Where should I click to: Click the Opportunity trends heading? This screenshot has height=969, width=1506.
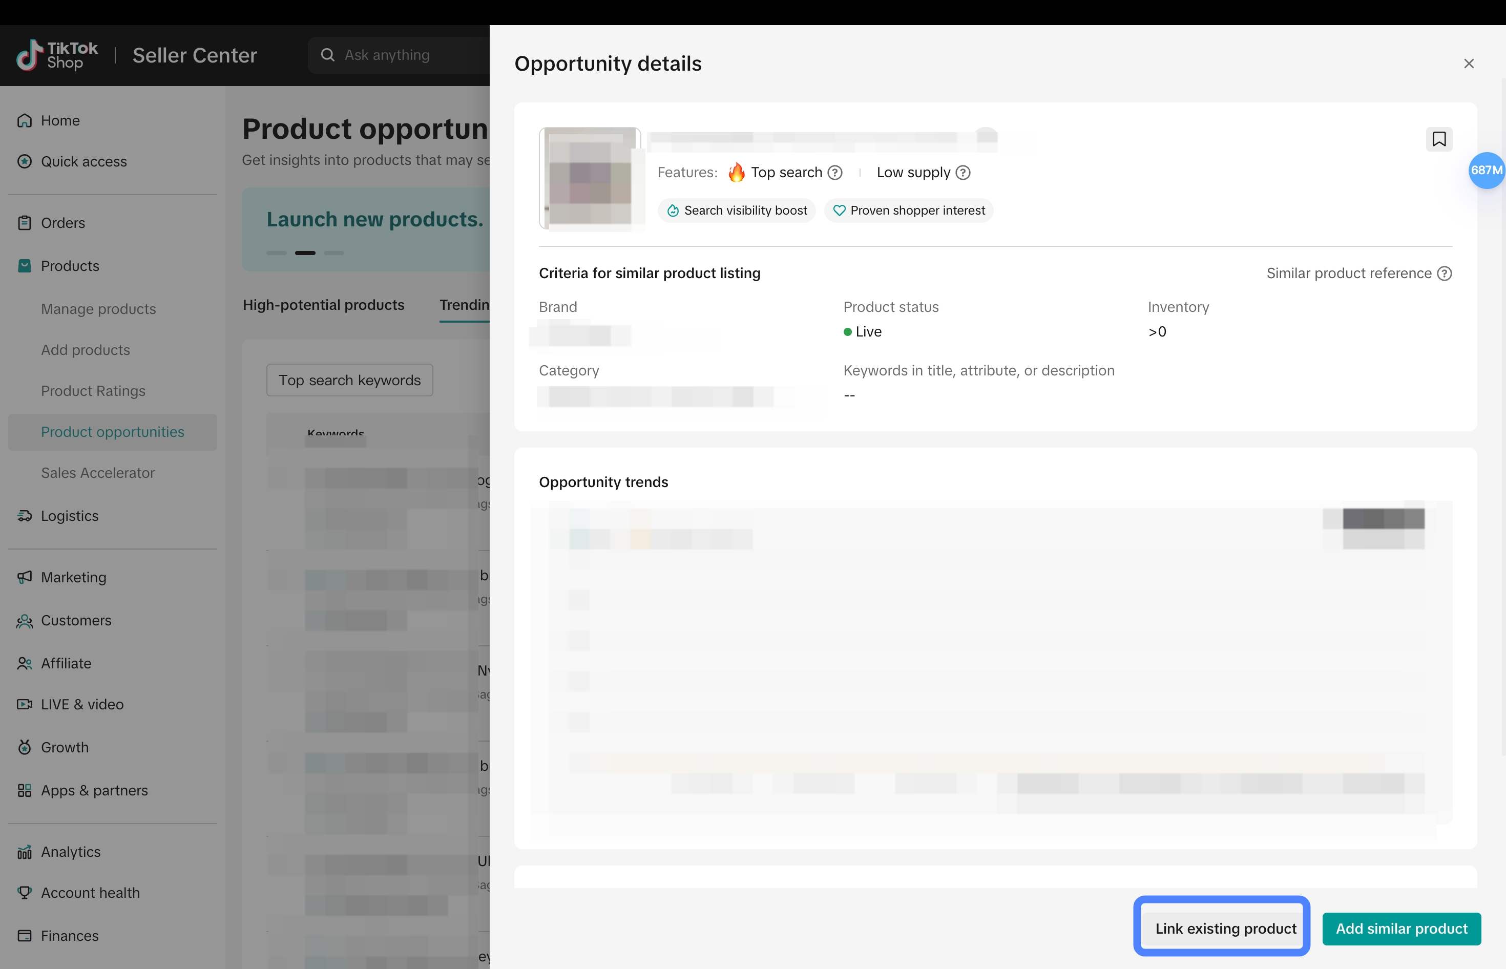tap(603, 482)
